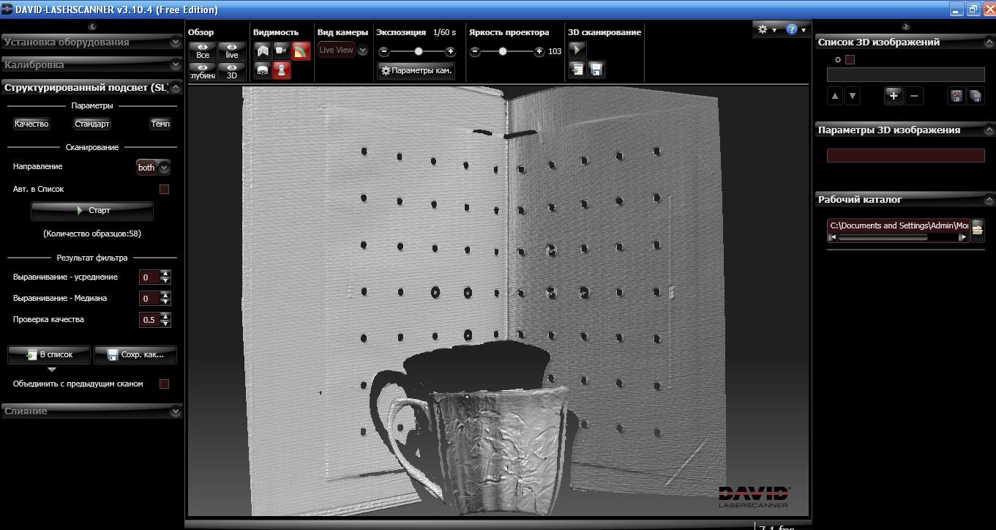The width and height of the screenshot is (996, 530).
Task: Click the Параметры кам. button
Action: tap(416, 70)
